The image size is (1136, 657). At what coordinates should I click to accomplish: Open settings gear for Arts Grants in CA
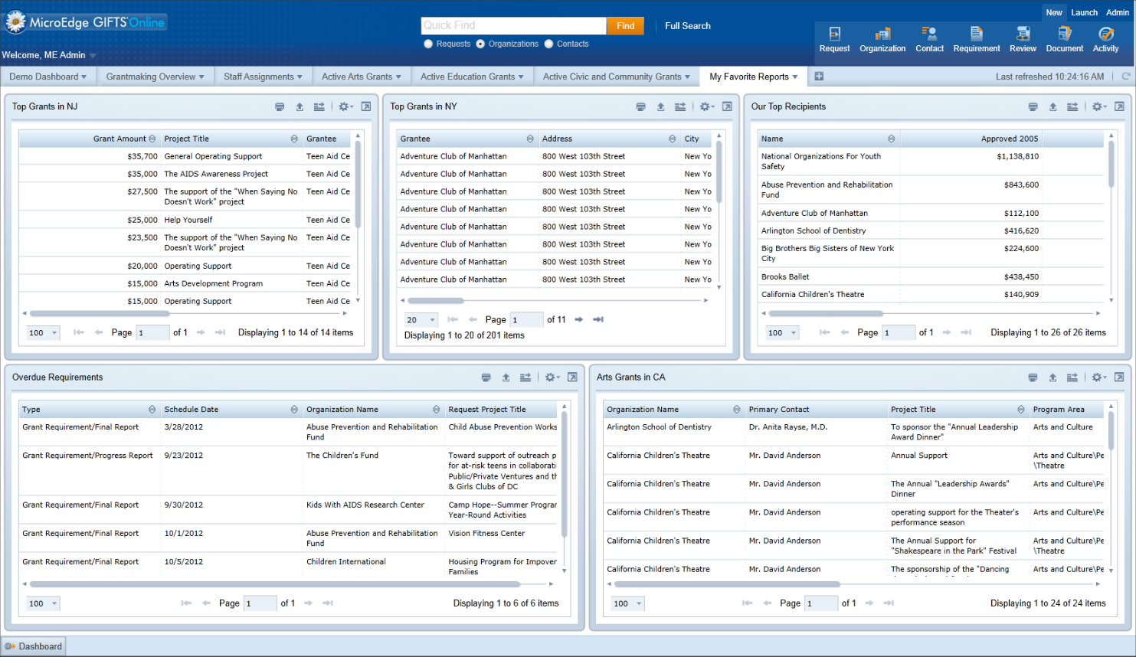coord(1098,378)
